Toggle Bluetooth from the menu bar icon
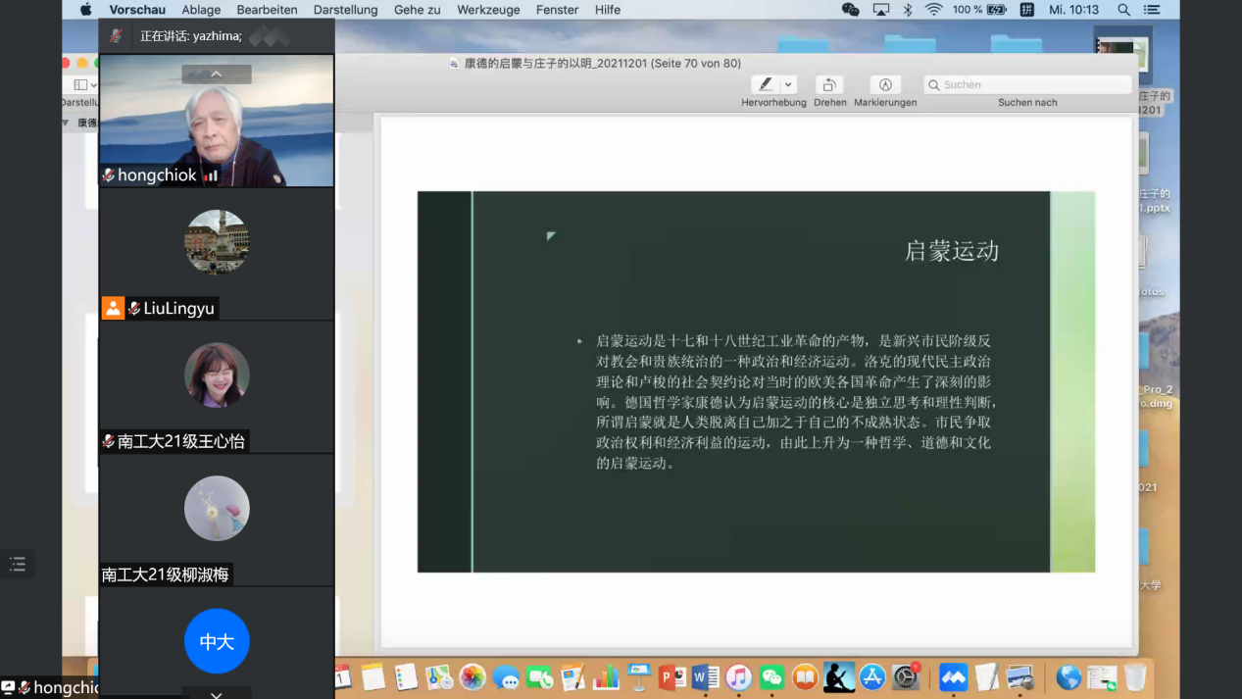 [x=908, y=10]
